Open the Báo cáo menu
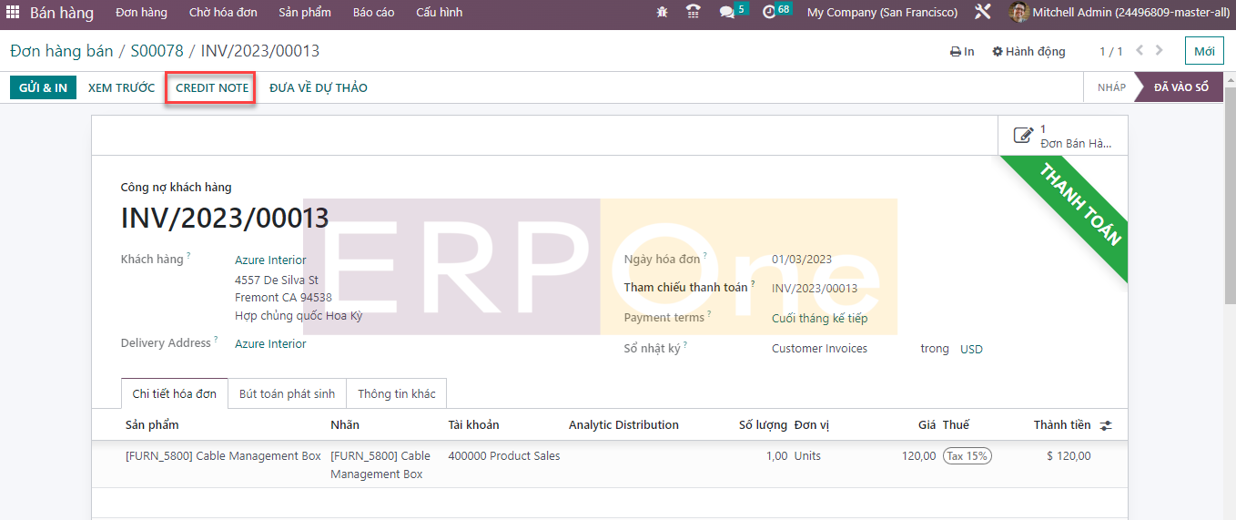The width and height of the screenshot is (1236, 520). 373,13
